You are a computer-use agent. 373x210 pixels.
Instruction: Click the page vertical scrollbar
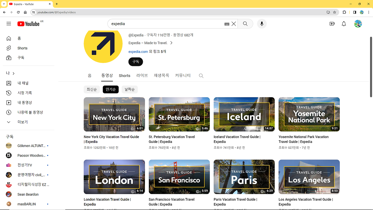tap(371, 67)
